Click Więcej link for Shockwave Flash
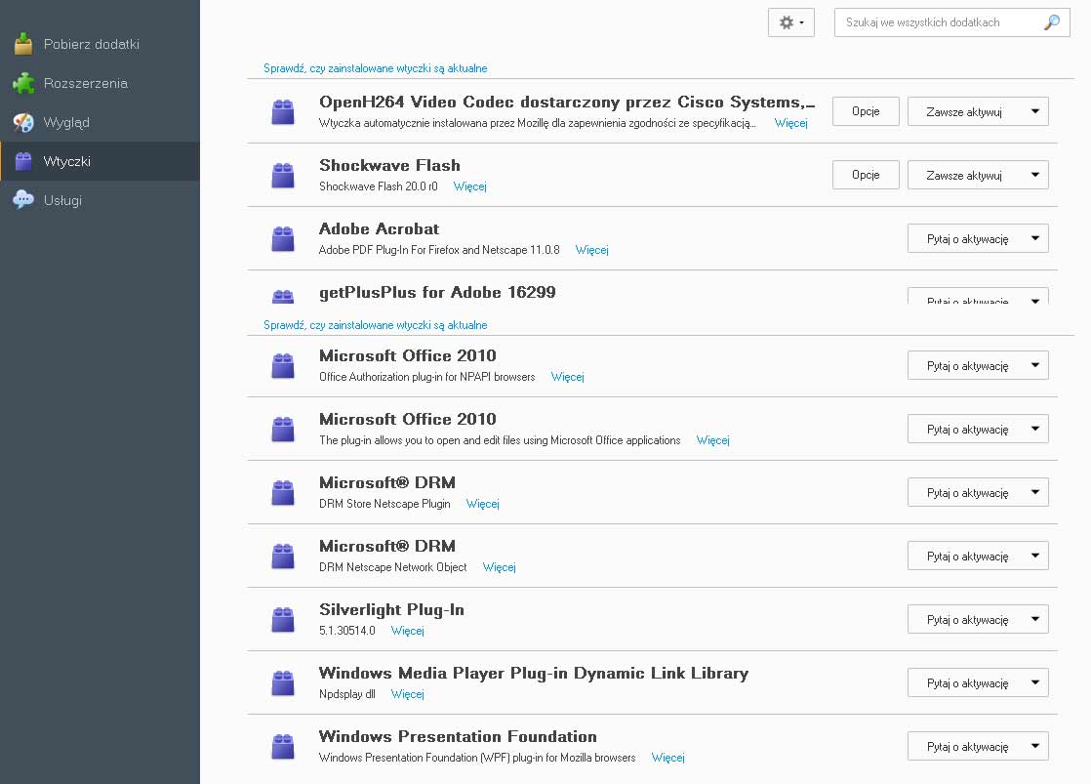Screen dimensions: 1091x784 (469, 186)
